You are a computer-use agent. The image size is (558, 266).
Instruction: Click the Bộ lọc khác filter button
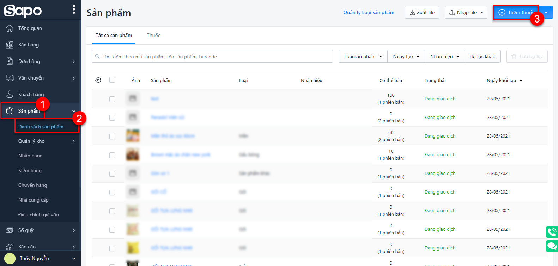(482, 57)
